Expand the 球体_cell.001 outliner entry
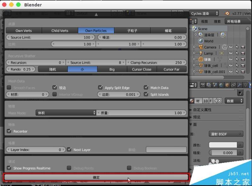 coord(194,72)
